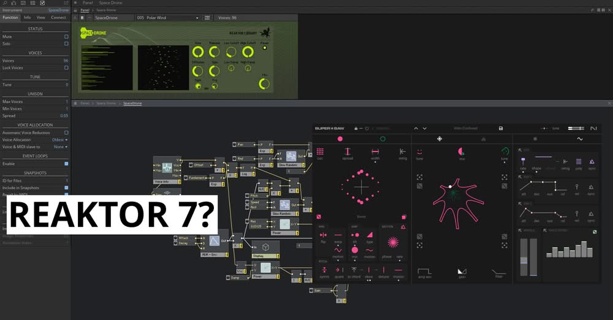This screenshot has width=613, height=320.
Task: Toggle the Solo checkbox
Action: [66, 44]
